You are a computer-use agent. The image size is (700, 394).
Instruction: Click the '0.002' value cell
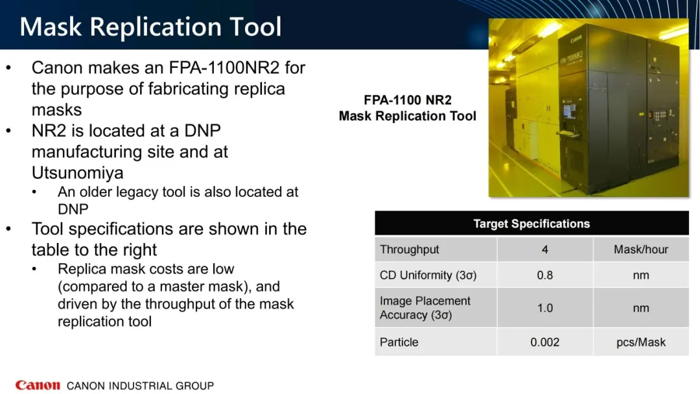545,342
